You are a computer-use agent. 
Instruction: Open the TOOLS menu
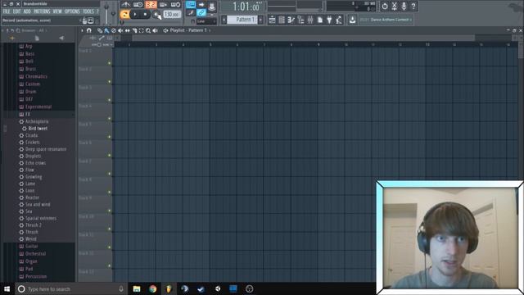88,11
